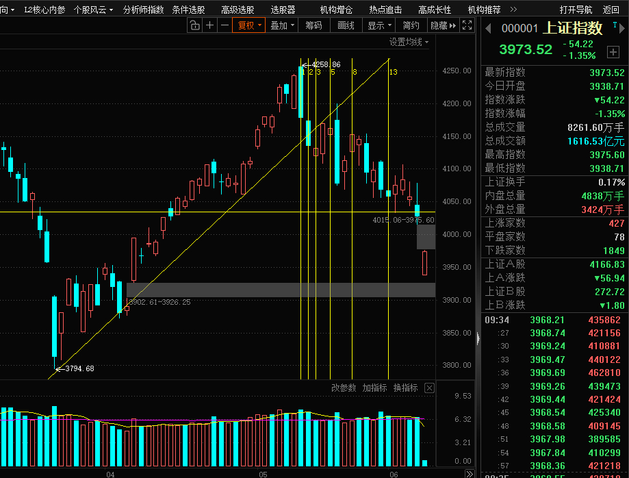Click 返回 to go back
This screenshot has height=478, width=629.
[x=611, y=10]
